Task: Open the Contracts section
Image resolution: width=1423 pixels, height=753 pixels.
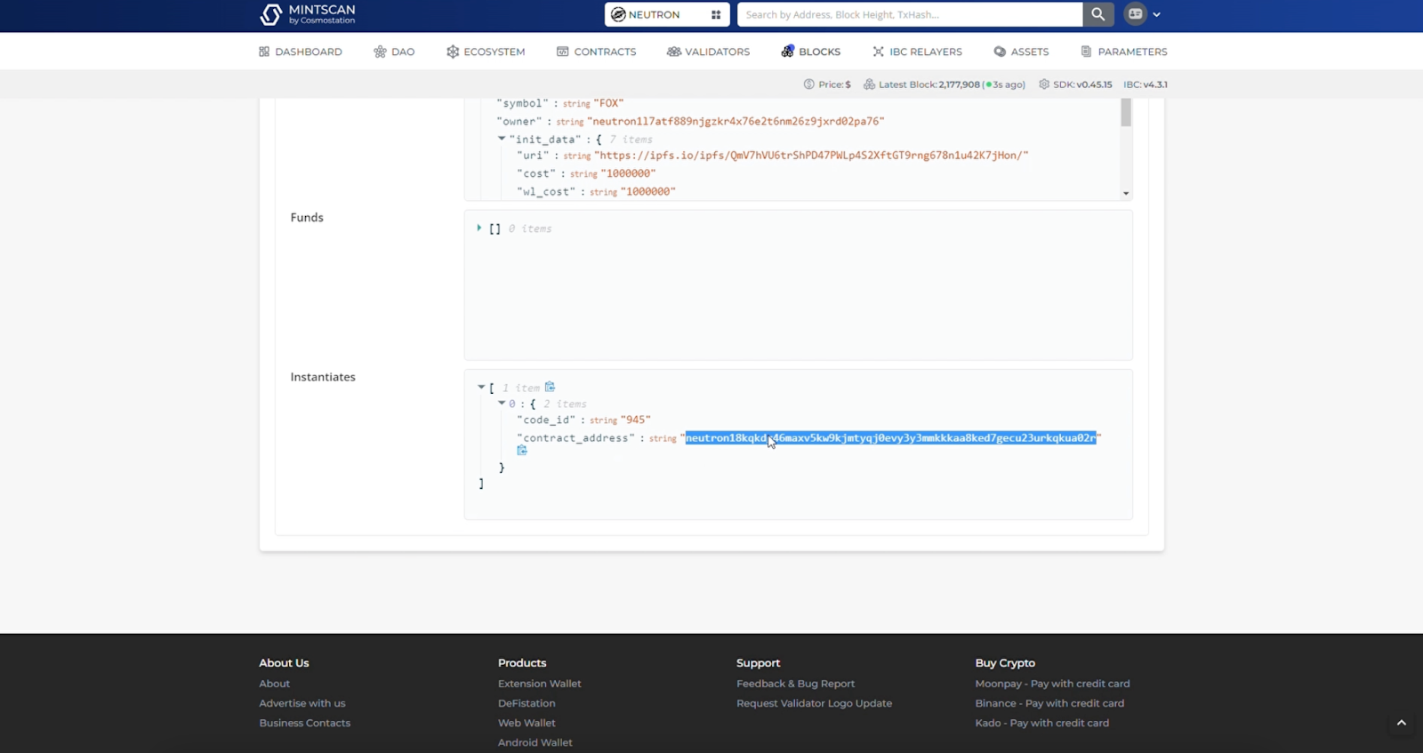Action: tap(596, 52)
